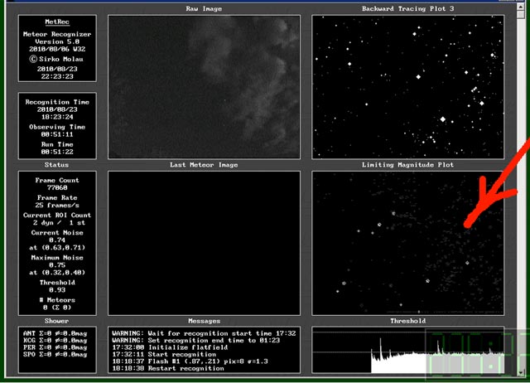Click the Frame Rate 25 frames/s readout

point(57,206)
